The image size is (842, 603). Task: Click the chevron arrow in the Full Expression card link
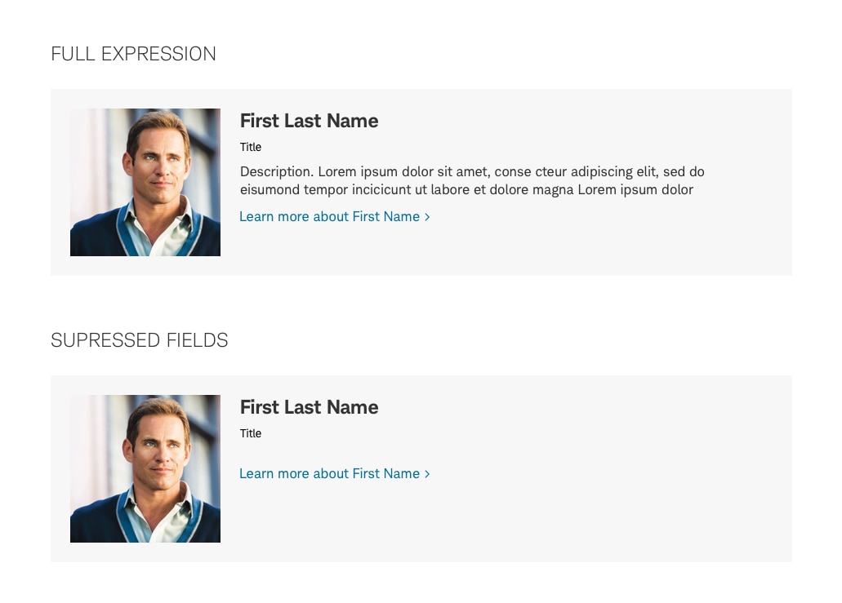[x=427, y=217]
